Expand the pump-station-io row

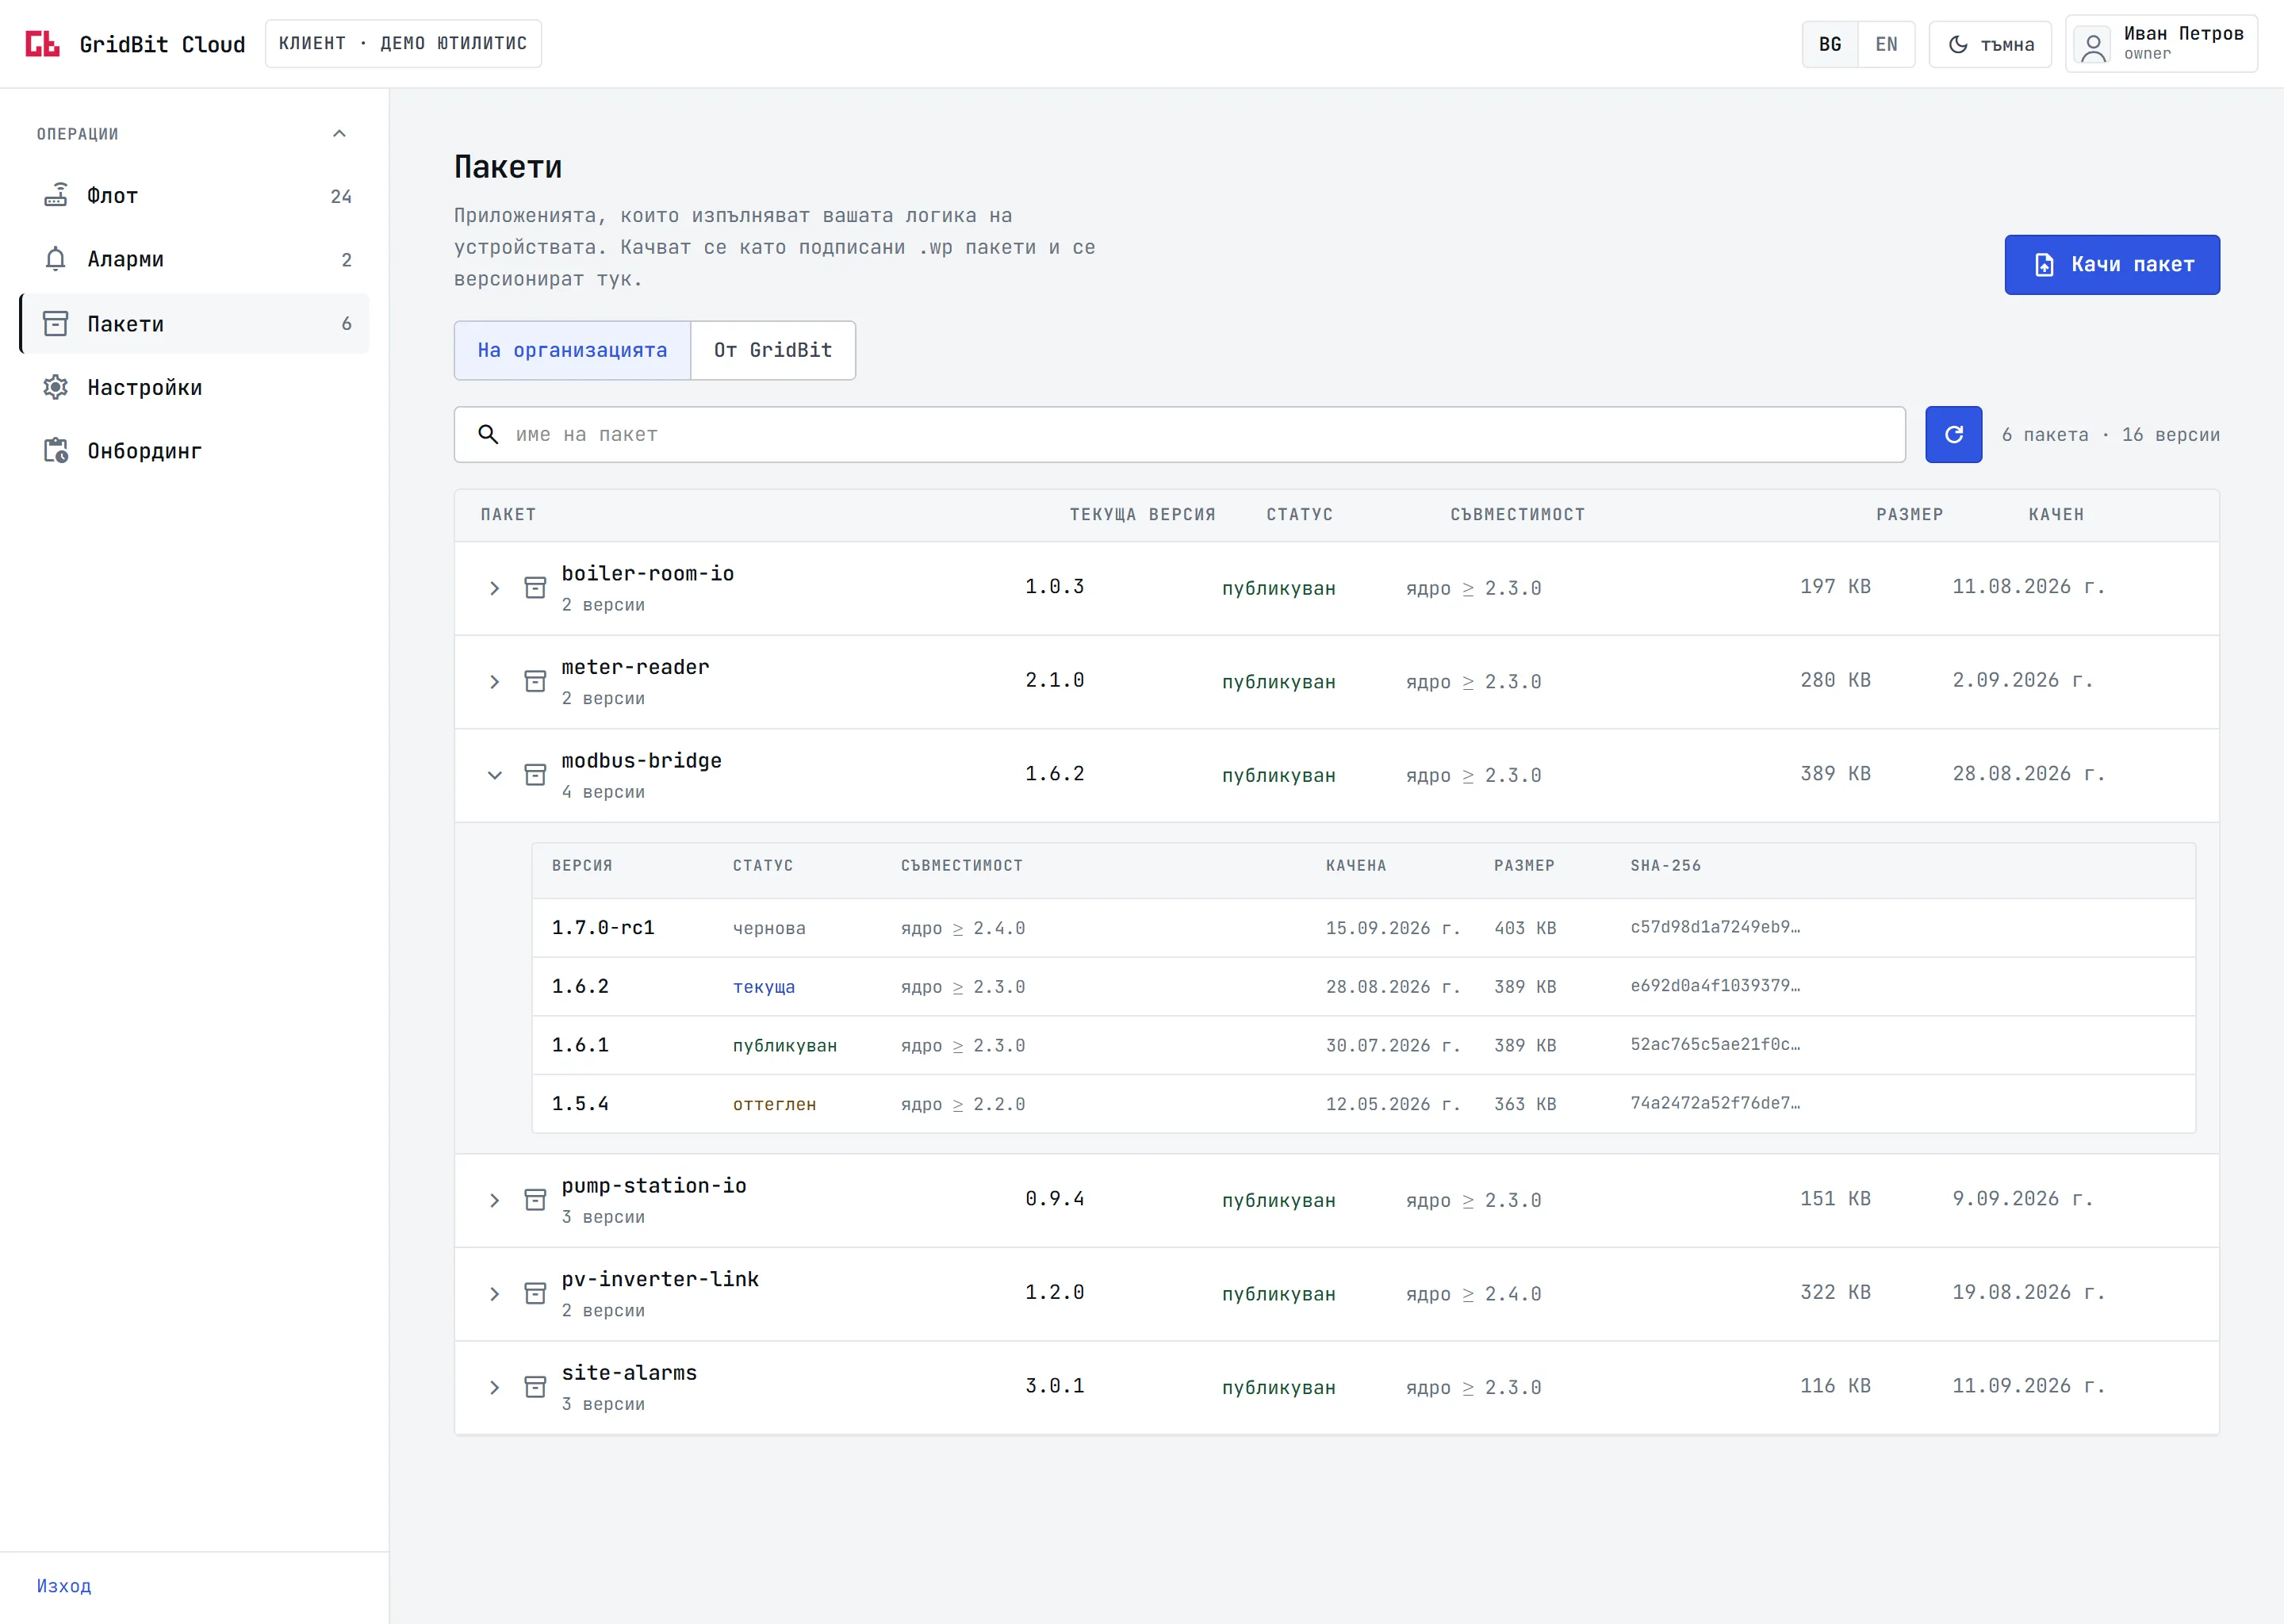(494, 1200)
